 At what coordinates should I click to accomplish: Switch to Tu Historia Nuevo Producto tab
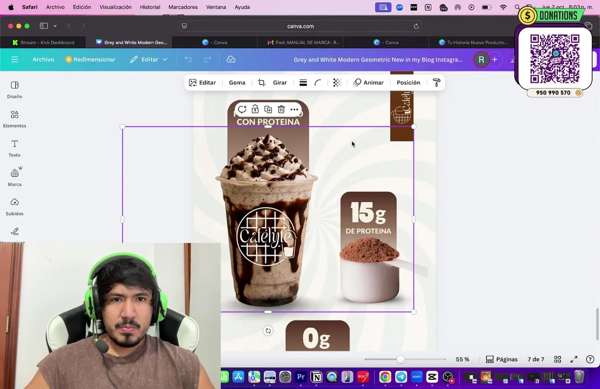pos(474,43)
